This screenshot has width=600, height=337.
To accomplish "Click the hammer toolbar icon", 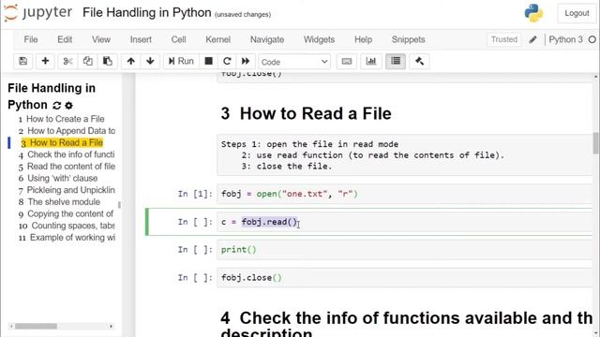I will (419, 61).
